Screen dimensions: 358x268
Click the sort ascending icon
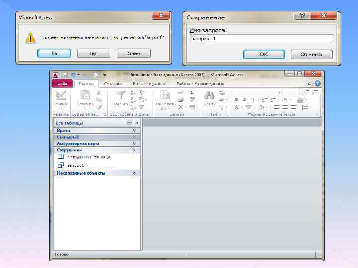133,92
